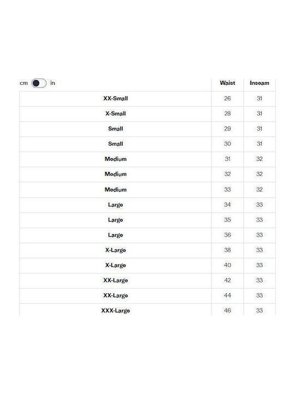This screenshot has width=295, height=394.
Task: Click the XX-Large row with waist 42
Action: tap(147, 281)
